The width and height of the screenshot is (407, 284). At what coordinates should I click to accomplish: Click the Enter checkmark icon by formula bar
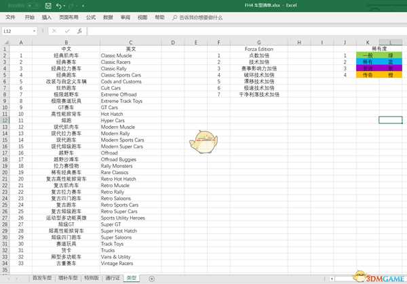click(67, 31)
